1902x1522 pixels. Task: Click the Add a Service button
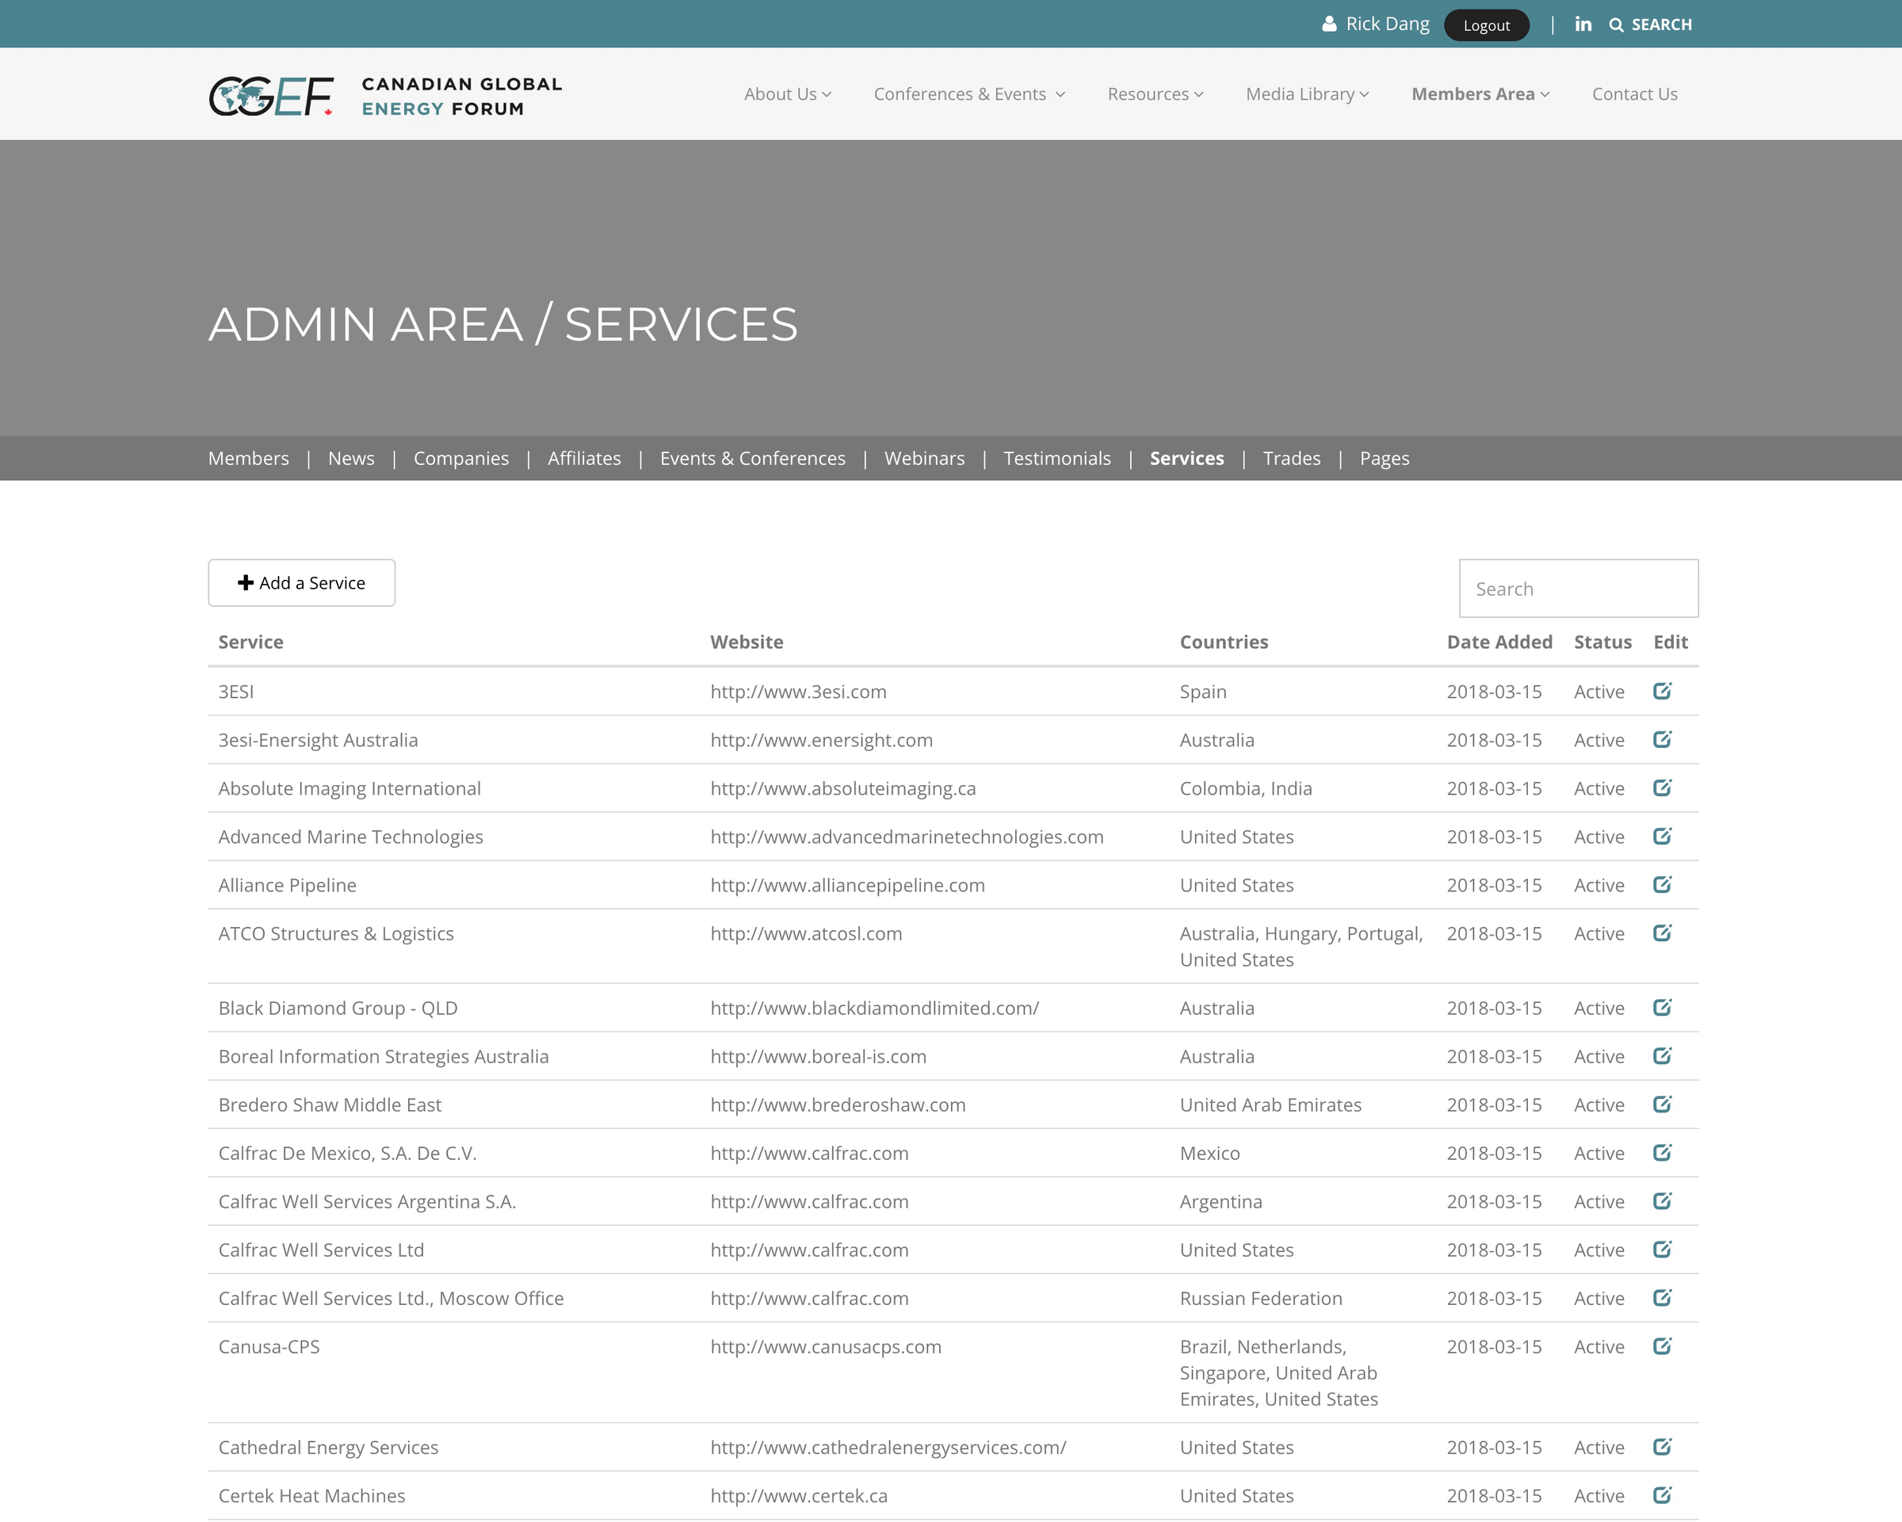pyautogui.click(x=302, y=583)
